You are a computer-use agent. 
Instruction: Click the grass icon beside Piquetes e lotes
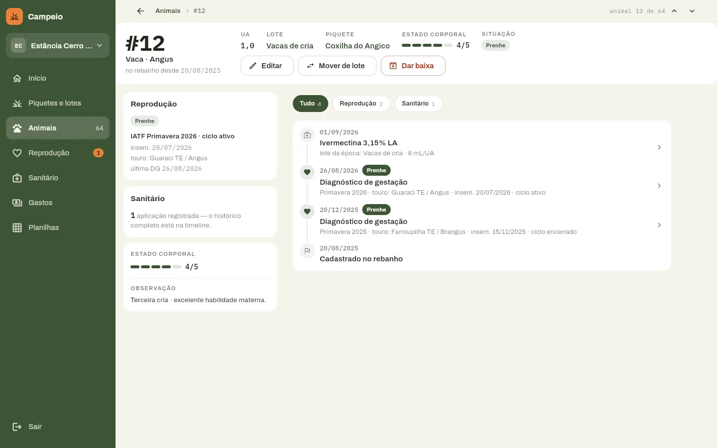[x=17, y=103]
